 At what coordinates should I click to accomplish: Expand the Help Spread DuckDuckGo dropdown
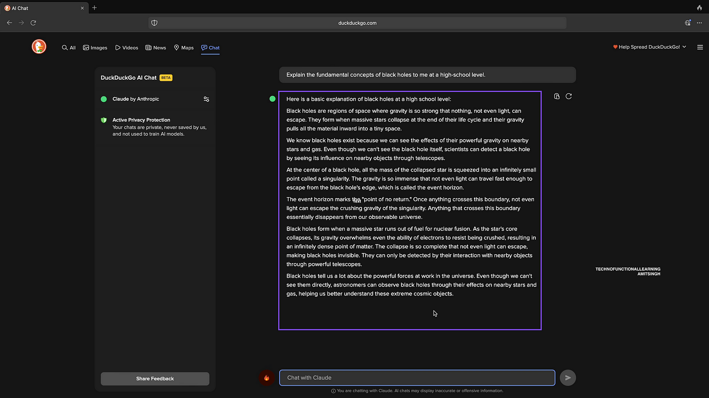pyautogui.click(x=650, y=47)
